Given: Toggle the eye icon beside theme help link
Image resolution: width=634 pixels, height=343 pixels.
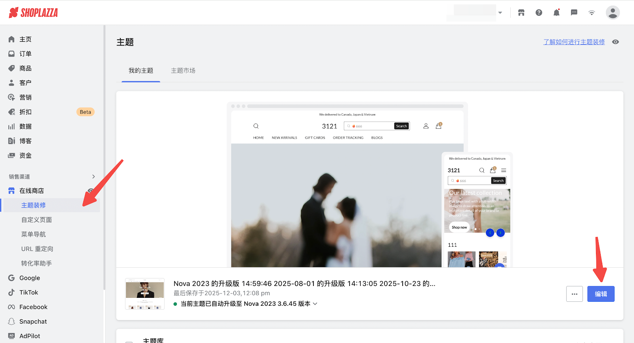Looking at the screenshot, I should (x=615, y=42).
